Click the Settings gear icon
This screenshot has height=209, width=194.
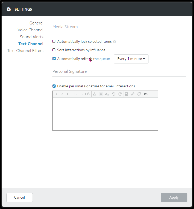coord(9,9)
